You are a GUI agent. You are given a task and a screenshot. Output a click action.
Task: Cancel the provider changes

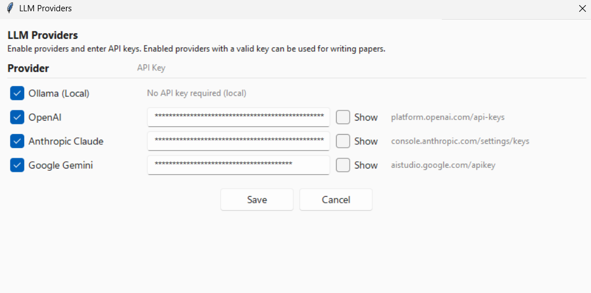(x=336, y=199)
